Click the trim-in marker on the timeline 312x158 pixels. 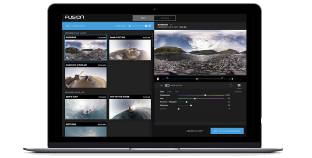[x=167, y=78]
